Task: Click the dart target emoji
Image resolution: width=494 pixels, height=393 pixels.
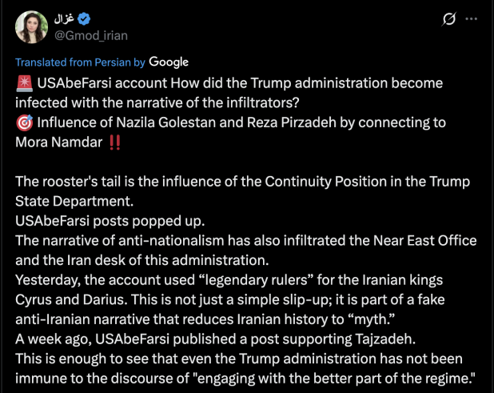Action: (23, 123)
